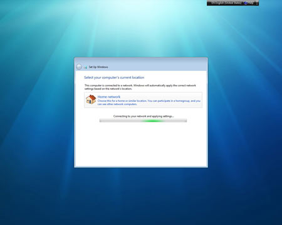
Task: Select the Home network option
Action: [x=143, y=100]
